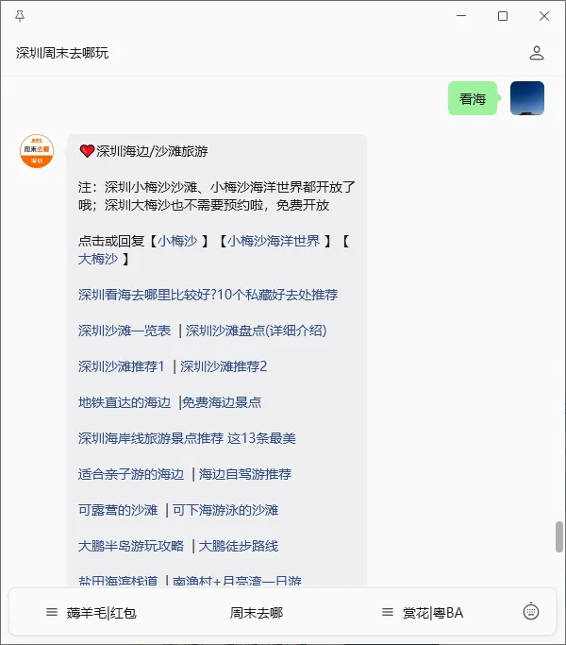
Task: Open 深圳沙滩一览表 link
Action: (125, 331)
